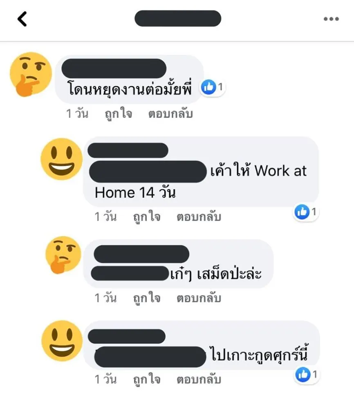Like the ไปเกาะกูดศุกร์นี้ reply

coord(147,379)
